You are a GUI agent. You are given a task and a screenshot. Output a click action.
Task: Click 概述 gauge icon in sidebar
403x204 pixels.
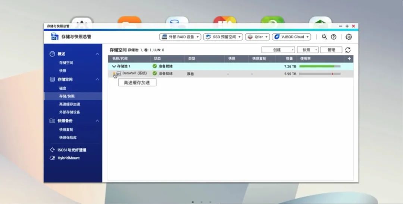pyautogui.click(x=52, y=54)
